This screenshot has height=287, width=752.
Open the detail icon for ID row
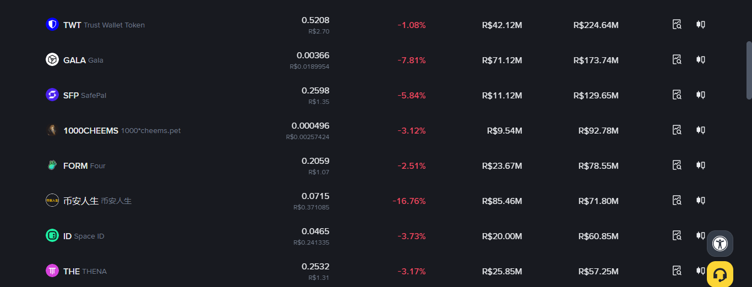pyautogui.click(x=677, y=236)
